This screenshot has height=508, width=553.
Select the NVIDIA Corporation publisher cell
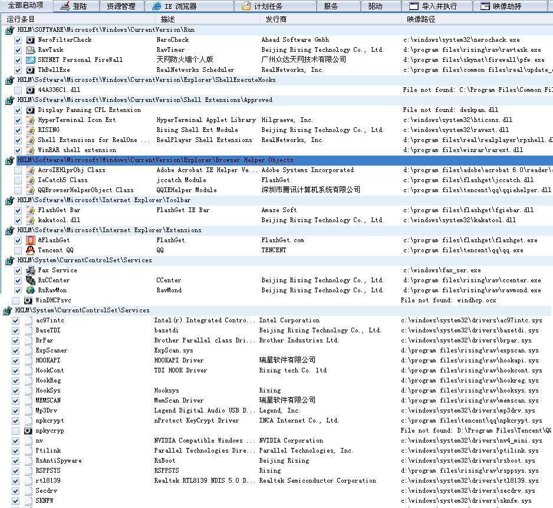pos(291,441)
